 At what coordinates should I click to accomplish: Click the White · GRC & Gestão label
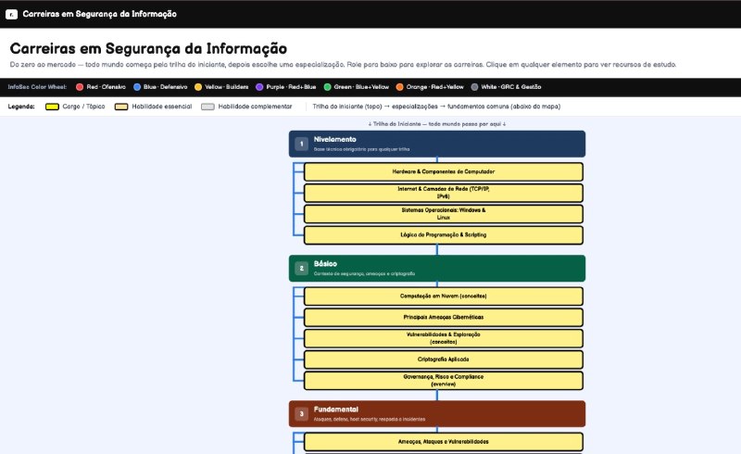(511, 87)
